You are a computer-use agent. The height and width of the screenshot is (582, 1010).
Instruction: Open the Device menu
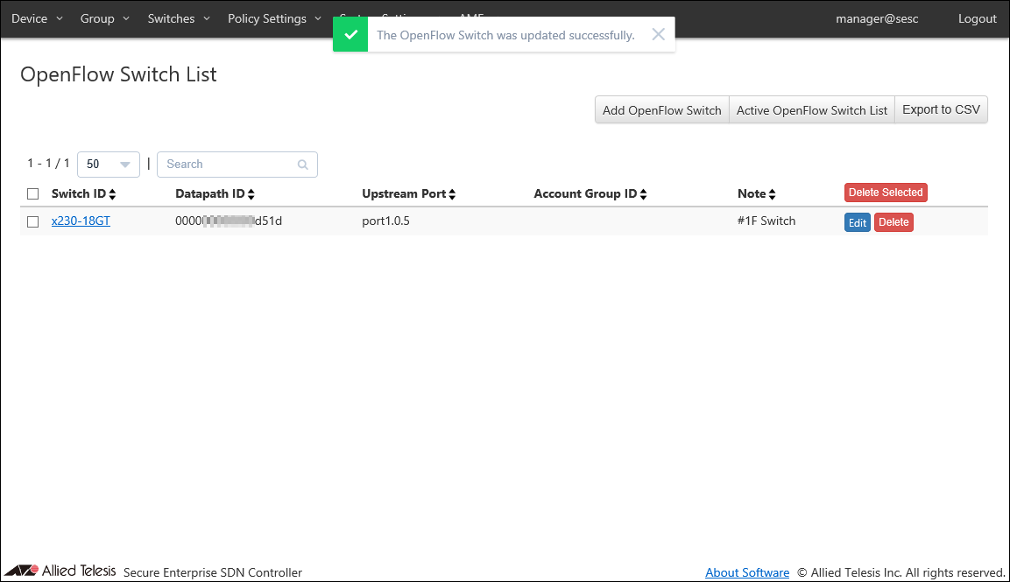tap(37, 18)
